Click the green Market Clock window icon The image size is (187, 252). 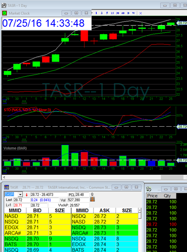(x=4, y=13)
